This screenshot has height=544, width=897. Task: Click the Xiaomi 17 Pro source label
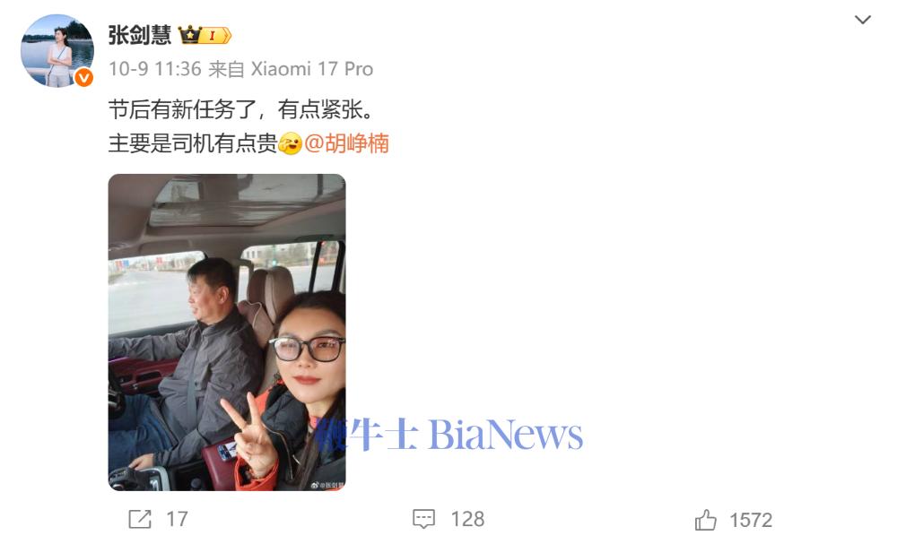coord(312,69)
